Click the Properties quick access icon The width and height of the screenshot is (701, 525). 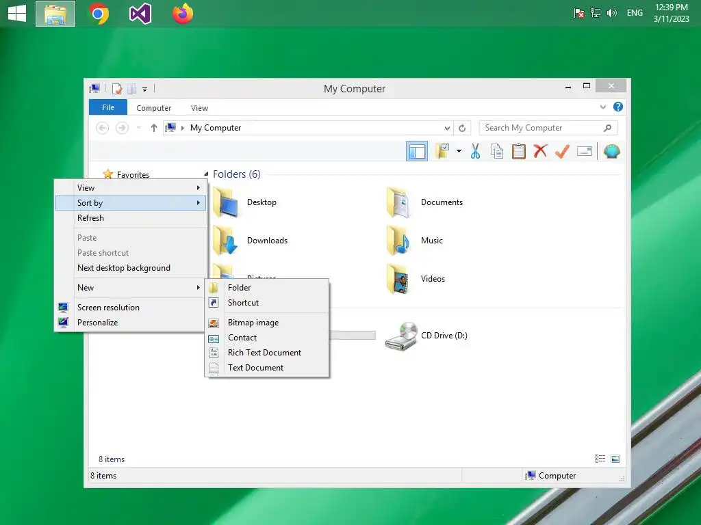pyautogui.click(x=117, y=89)
